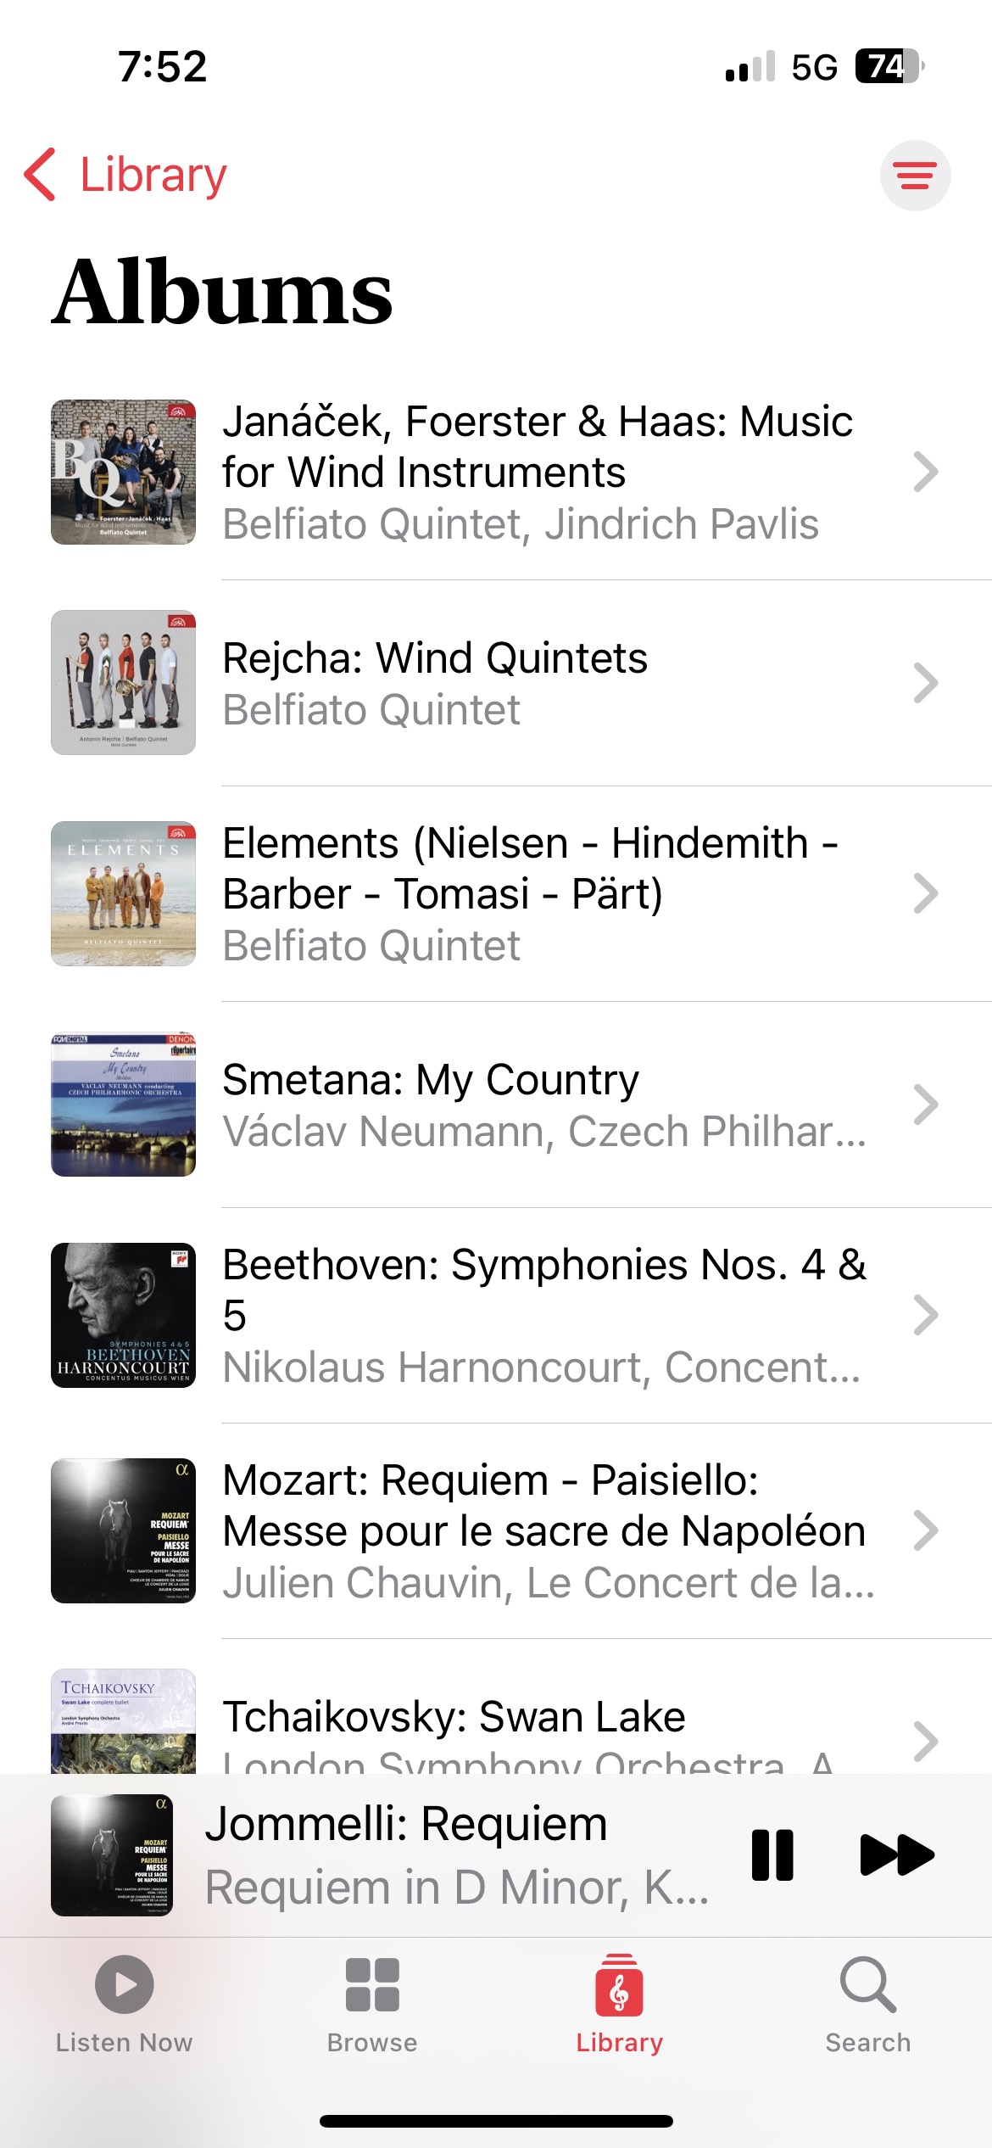Open the Listen Now tab

pyautogui.click(x=124, y=2004)
